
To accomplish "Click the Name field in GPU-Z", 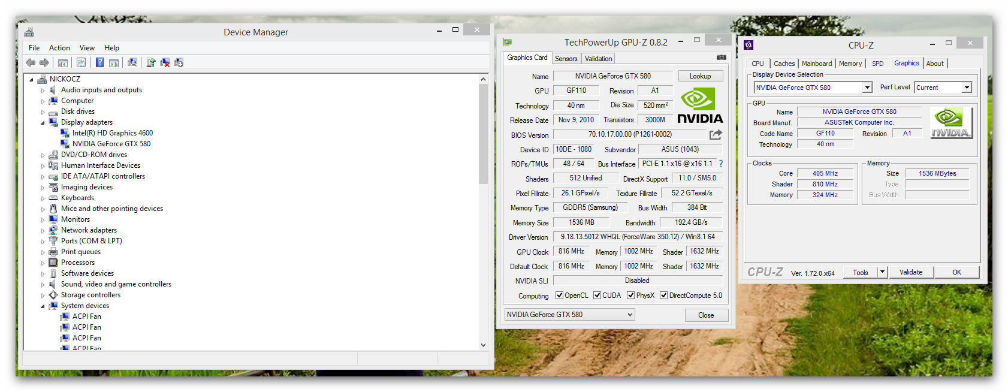I will coord(612,76).
